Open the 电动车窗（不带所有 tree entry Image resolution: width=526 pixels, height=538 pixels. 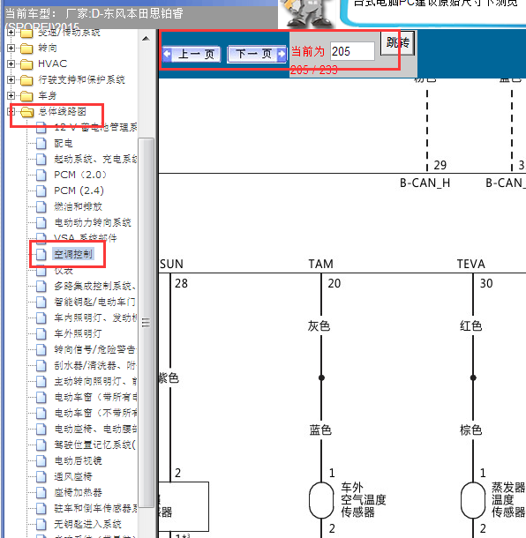coord(95,413)
